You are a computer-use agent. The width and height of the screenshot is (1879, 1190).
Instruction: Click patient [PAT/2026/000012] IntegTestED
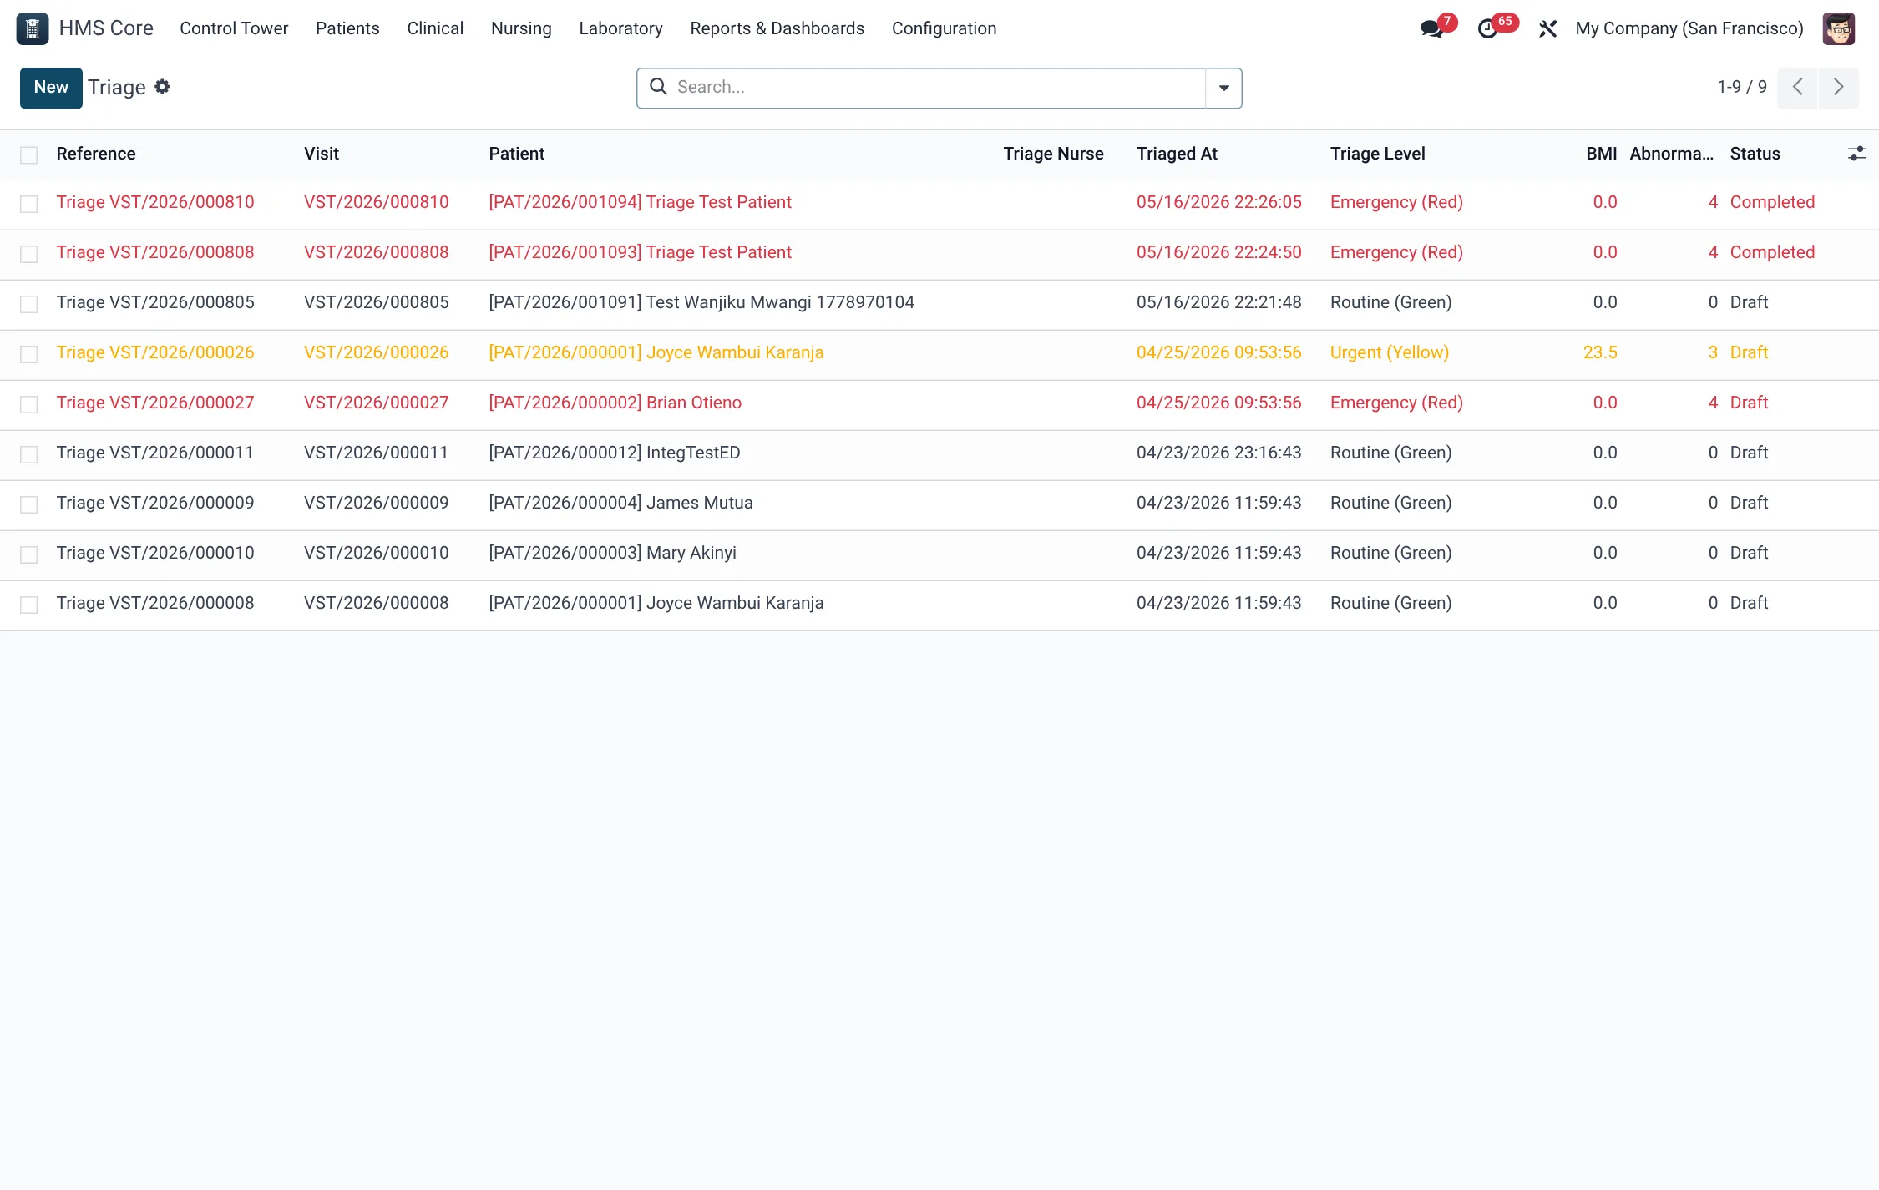(614, 453)
